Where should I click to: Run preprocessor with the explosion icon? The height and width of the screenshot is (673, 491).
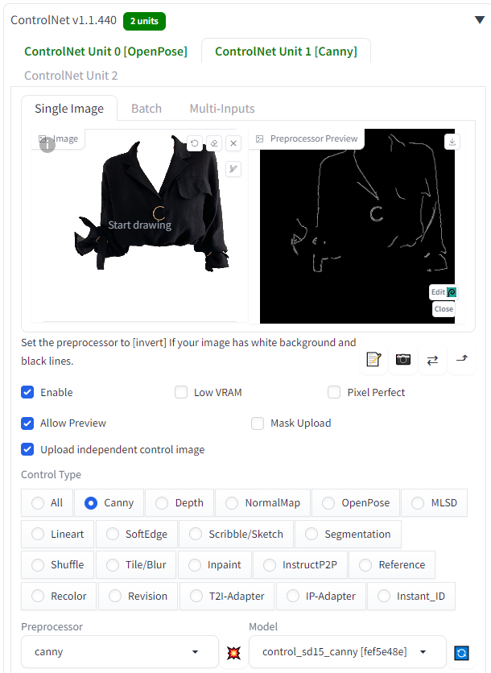tap(234, 652)
